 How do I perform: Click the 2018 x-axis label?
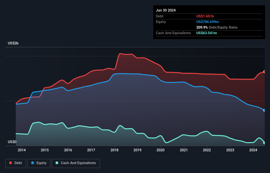coord(114,150)
